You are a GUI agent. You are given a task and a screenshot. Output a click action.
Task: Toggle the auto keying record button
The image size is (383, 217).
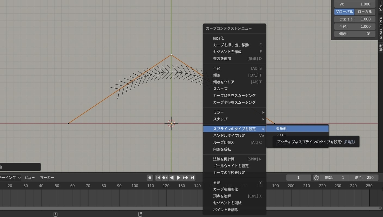[150, 177]
